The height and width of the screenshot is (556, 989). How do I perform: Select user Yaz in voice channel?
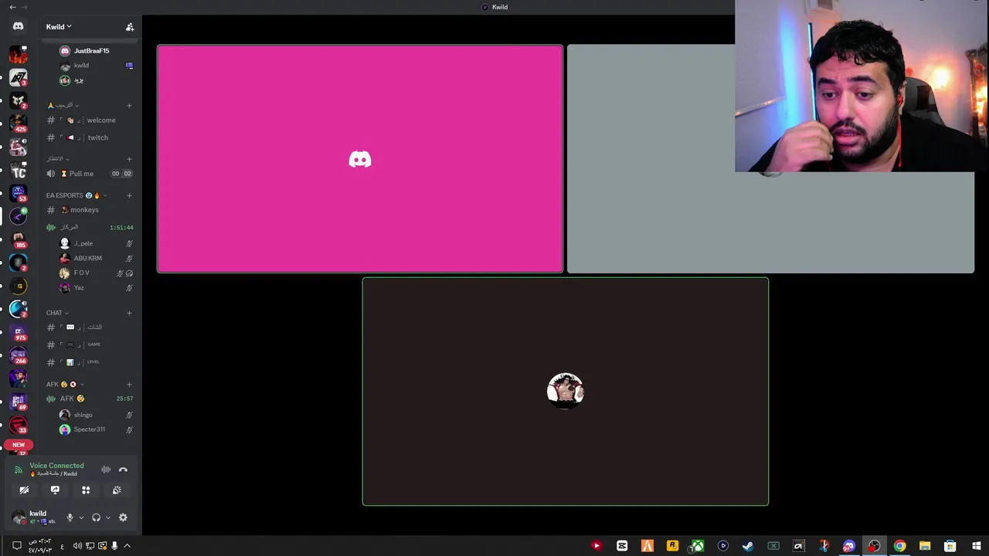[97, 287]
